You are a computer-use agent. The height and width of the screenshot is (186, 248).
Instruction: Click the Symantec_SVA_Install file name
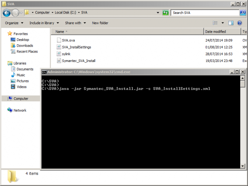tap(79, 61)
